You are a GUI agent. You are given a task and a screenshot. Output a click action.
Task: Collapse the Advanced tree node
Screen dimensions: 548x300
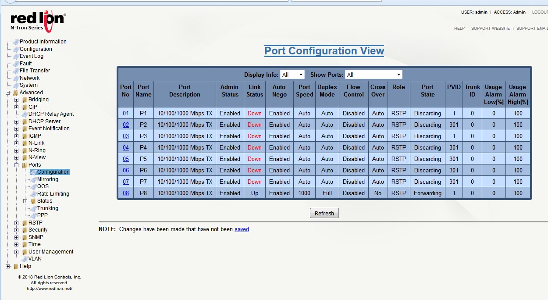coord(7,93)
